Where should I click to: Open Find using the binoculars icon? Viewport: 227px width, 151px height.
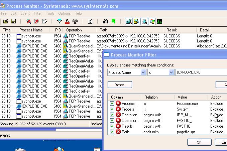106,21
